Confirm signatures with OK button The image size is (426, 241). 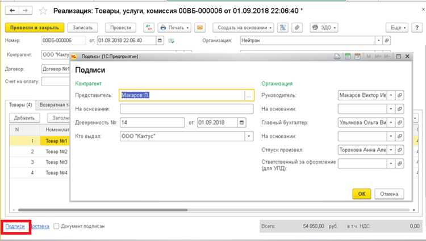pyautogui.click(x=362, y=194)
